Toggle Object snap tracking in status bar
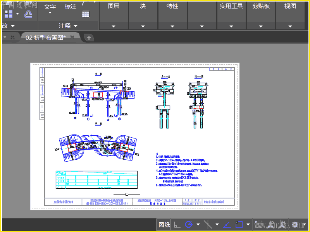 coord(227,224)
